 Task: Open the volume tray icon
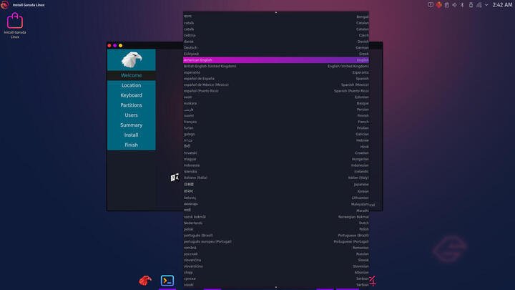(455, 5)
